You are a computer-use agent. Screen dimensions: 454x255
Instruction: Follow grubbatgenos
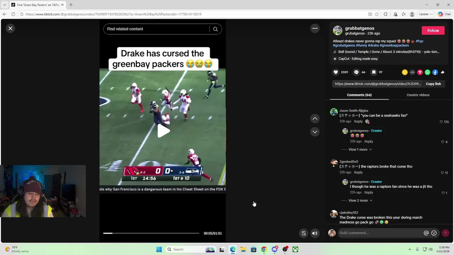433,30
